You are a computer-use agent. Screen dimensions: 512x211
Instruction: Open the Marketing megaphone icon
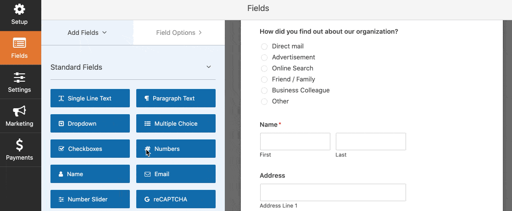pyautogui.click(x=19, y=111)
